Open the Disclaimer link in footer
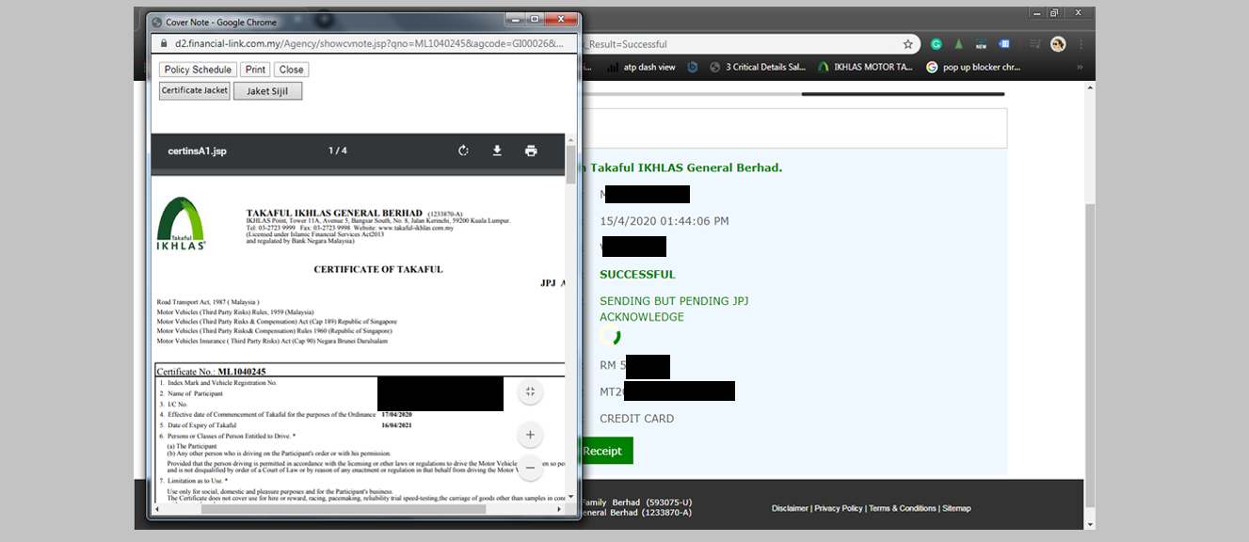This screenshot has width=1249, height=542. [790, 508]
